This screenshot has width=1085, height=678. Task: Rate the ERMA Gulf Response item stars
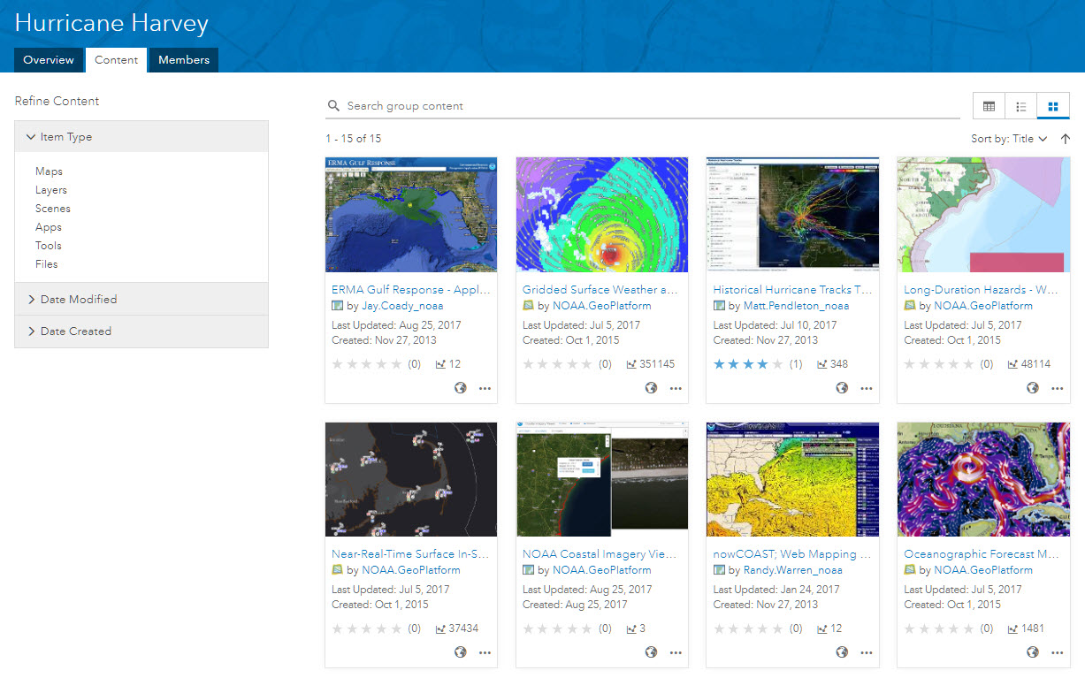pyautogui.click(x=366, y=364)
